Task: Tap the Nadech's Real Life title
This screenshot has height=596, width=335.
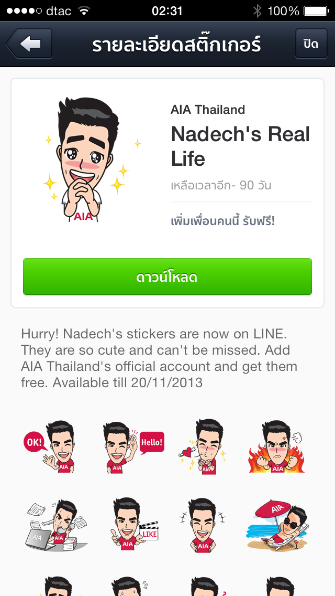Action: tap(240, 146)
